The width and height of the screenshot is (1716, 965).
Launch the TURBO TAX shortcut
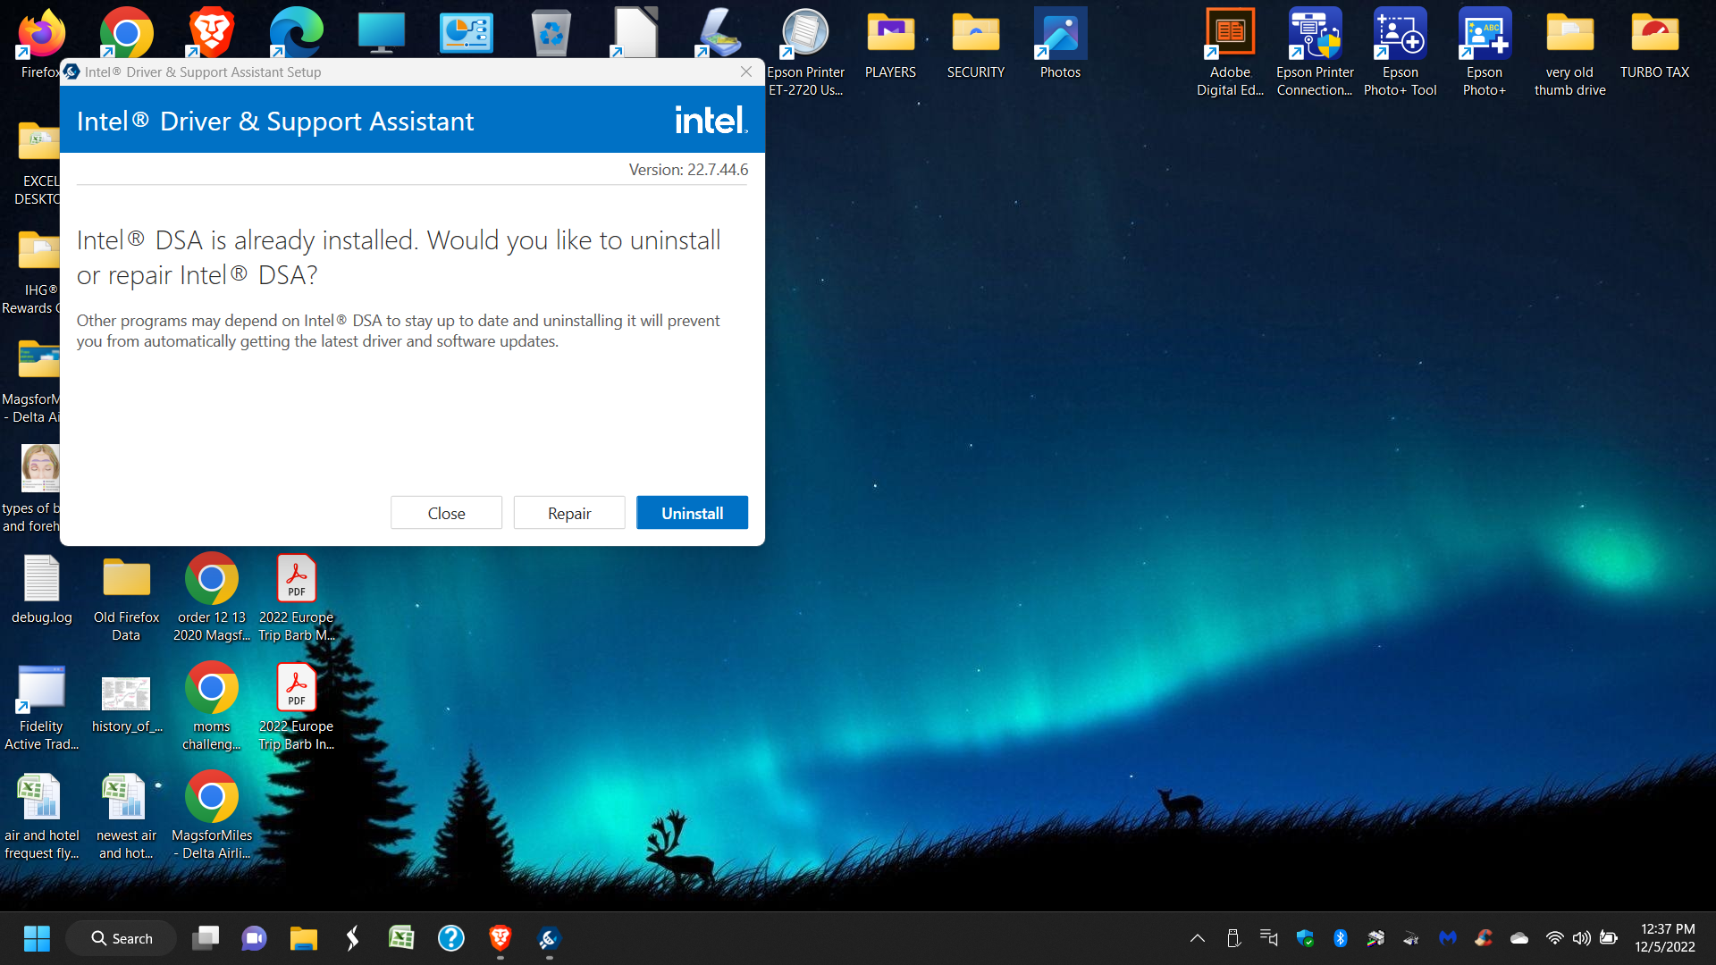click(1654, 31)
